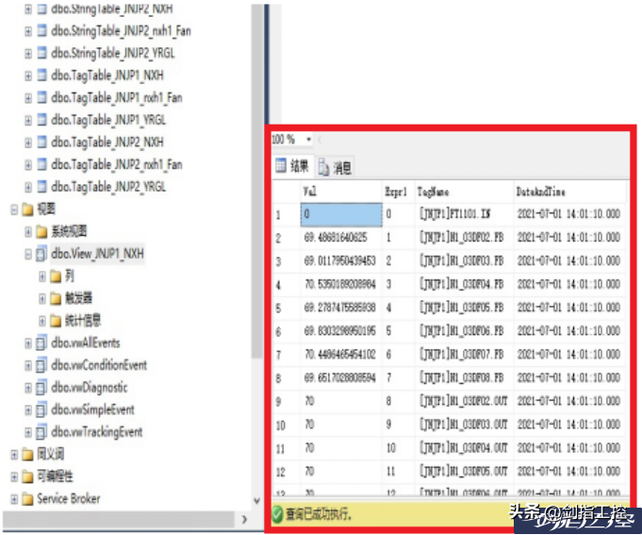This screenshot has width=642, height=535.
Task: Switch to the 结果 tab
Action: (292, 167)
